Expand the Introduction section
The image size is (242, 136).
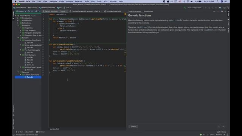pyautogui.click(x=18, y=18)
